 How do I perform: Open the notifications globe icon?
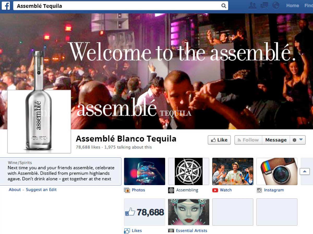(x=276, y=5)
